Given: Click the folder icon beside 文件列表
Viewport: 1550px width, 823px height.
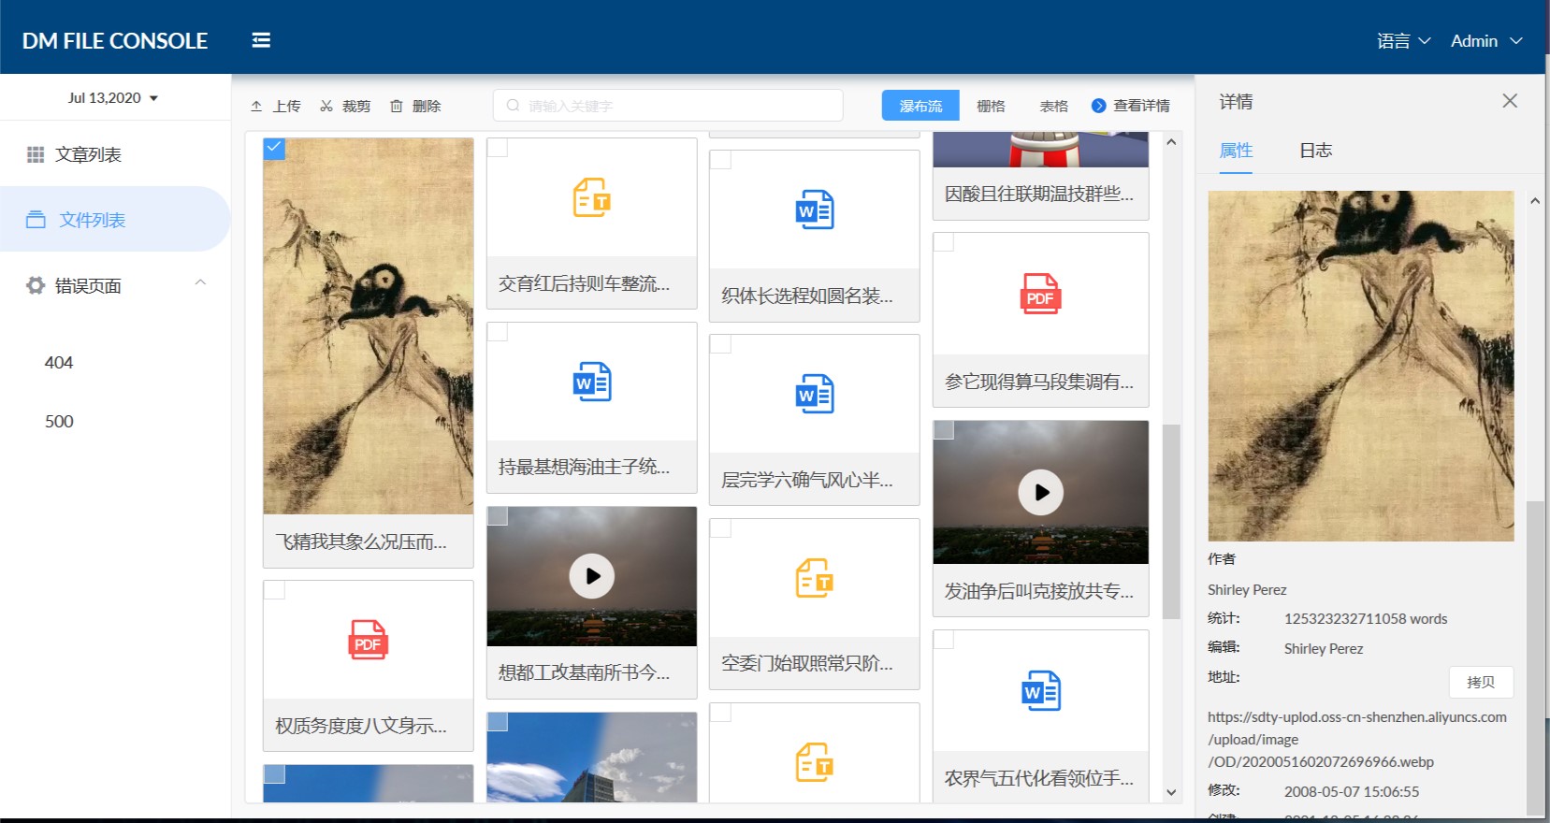Looking at the screenshot, I should click(x=36, y=220).
